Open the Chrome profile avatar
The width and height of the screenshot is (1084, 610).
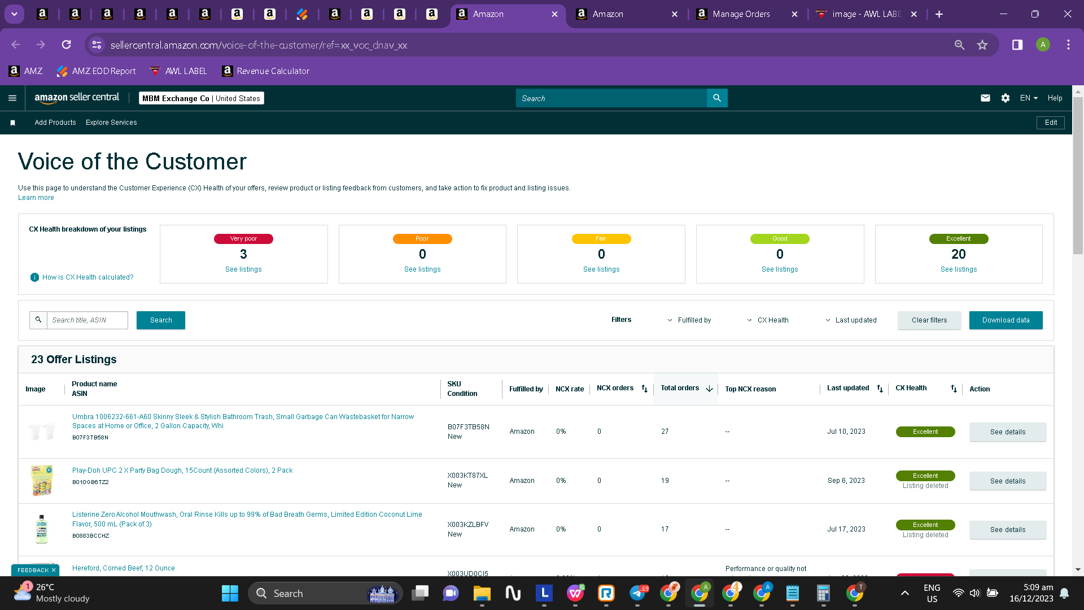pyautogui.click(x=1043, y=45)
